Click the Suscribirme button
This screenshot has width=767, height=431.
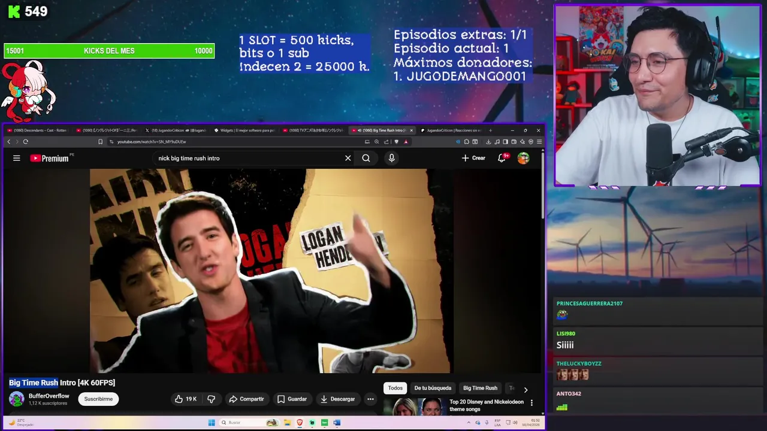click(98, 399)
